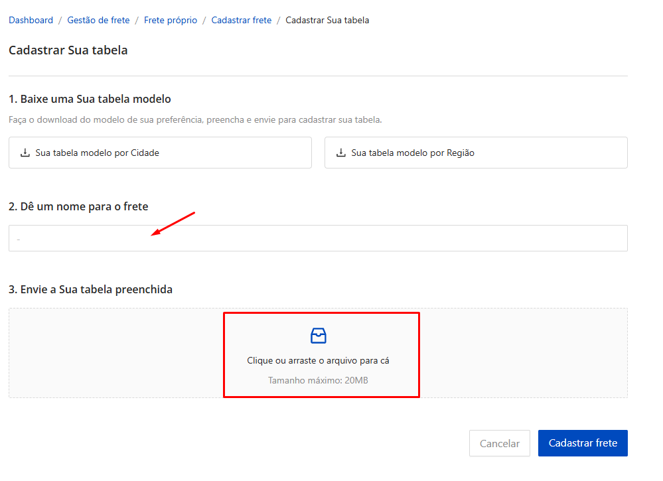The height and width of the screenshot is (481, 663).
Task: Click the 'Faça o download do modelo' description text
Action: (195, 120)
